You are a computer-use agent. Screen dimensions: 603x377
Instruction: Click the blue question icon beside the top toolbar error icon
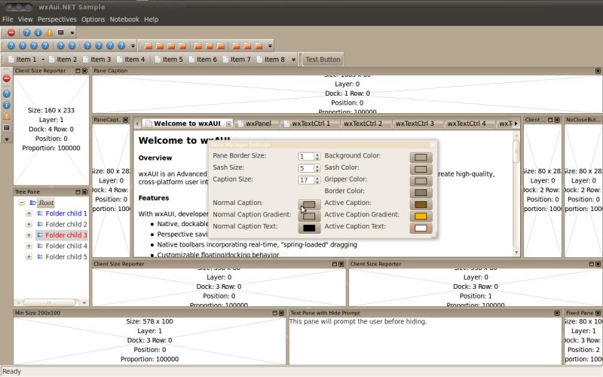(26, 32)
